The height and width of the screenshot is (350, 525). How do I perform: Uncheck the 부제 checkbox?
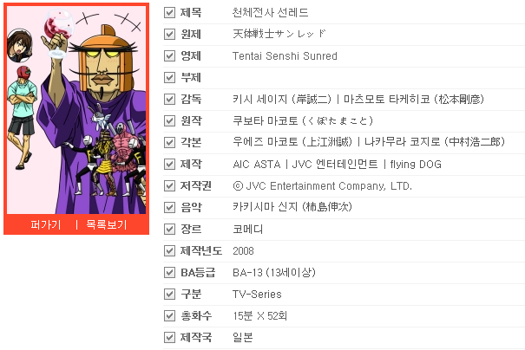[x=169, y=78]
